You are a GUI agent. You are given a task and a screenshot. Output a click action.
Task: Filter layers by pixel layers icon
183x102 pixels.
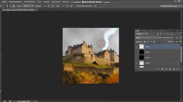coord(158,34)
